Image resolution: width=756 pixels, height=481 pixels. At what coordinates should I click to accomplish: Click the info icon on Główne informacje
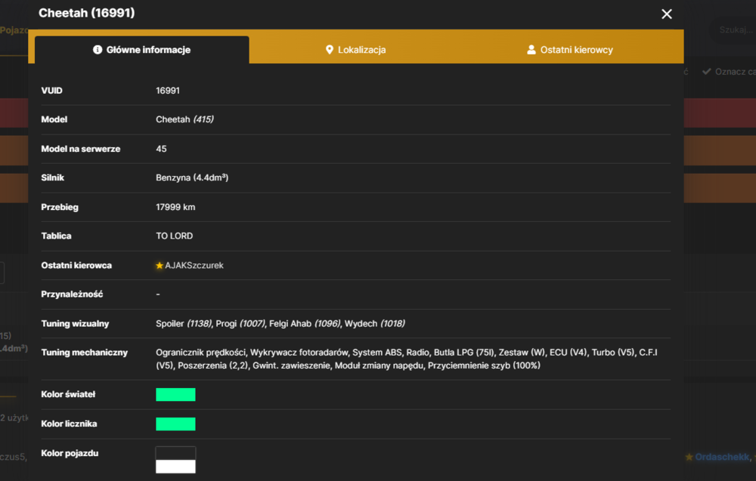98,50
